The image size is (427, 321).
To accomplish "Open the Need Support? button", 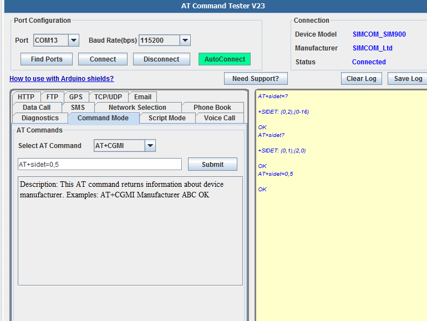I will point(256,78).
